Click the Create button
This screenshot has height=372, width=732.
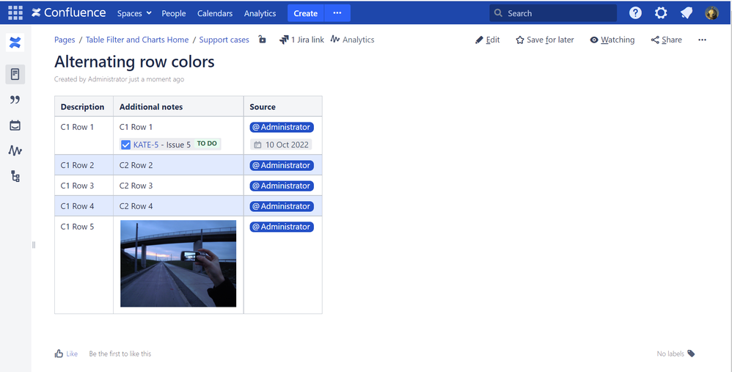tap(305, 13)
